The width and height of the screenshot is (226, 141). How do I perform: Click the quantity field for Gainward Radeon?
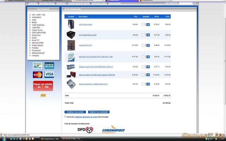[x=144, y=75]
